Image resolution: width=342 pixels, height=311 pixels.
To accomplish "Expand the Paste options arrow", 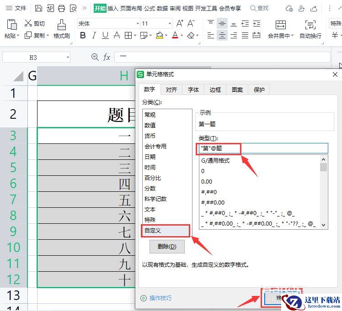I will pyautogui.click(x=18, y=35).
